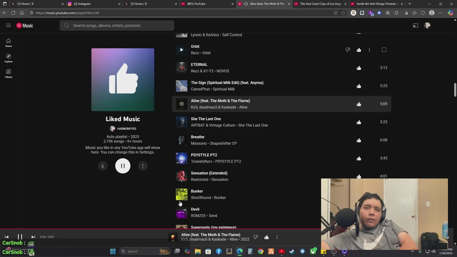Skip to the next track
Screen dimensions: 457x257
click(33, 237)
